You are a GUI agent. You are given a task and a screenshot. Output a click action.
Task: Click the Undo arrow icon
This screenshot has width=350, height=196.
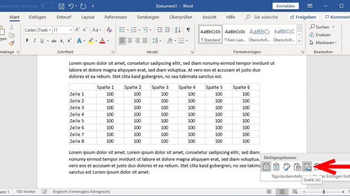coord(71,6)
